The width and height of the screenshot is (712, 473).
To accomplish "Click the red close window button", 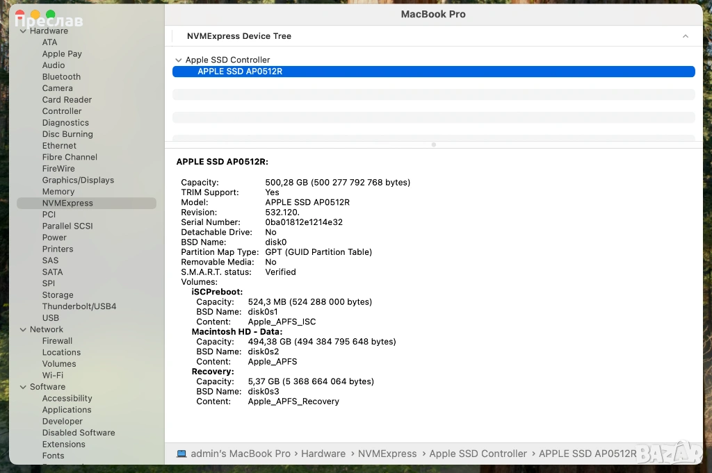I will [x=19, y=15].
